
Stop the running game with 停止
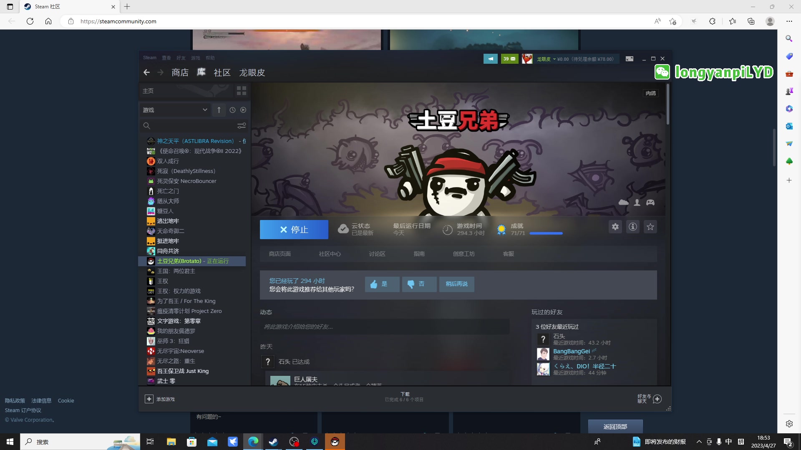tap(294, 230)
